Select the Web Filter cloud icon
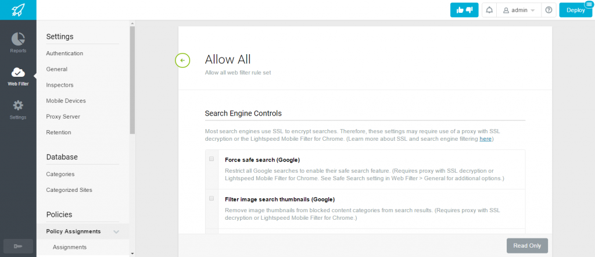595x257 pixels. [18, 72]
